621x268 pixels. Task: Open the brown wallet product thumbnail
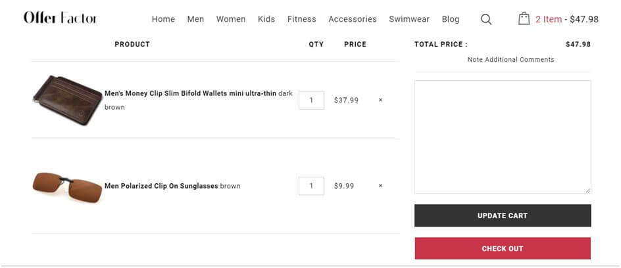66,99
